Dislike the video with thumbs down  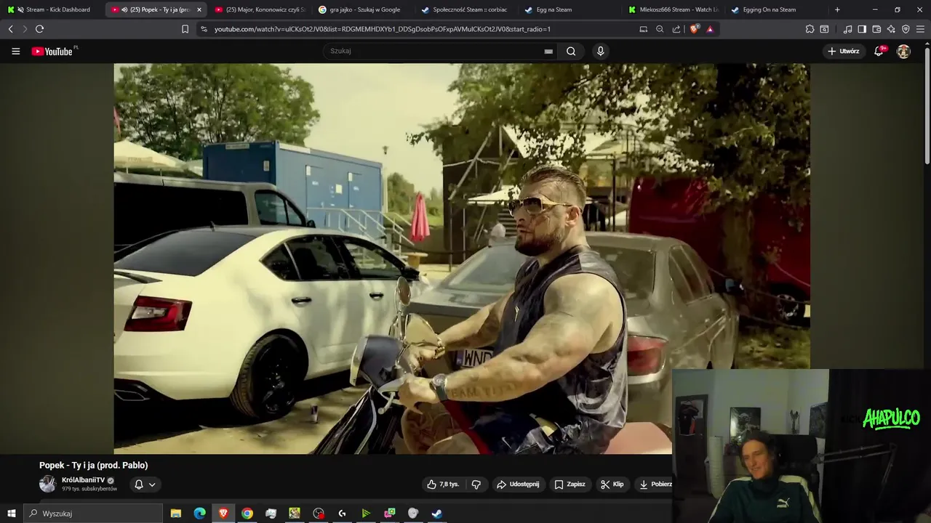click(476, 485)
